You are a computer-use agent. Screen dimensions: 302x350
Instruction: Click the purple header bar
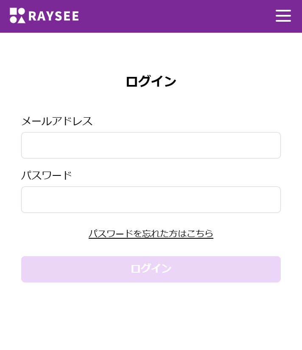tap(170, 16)
